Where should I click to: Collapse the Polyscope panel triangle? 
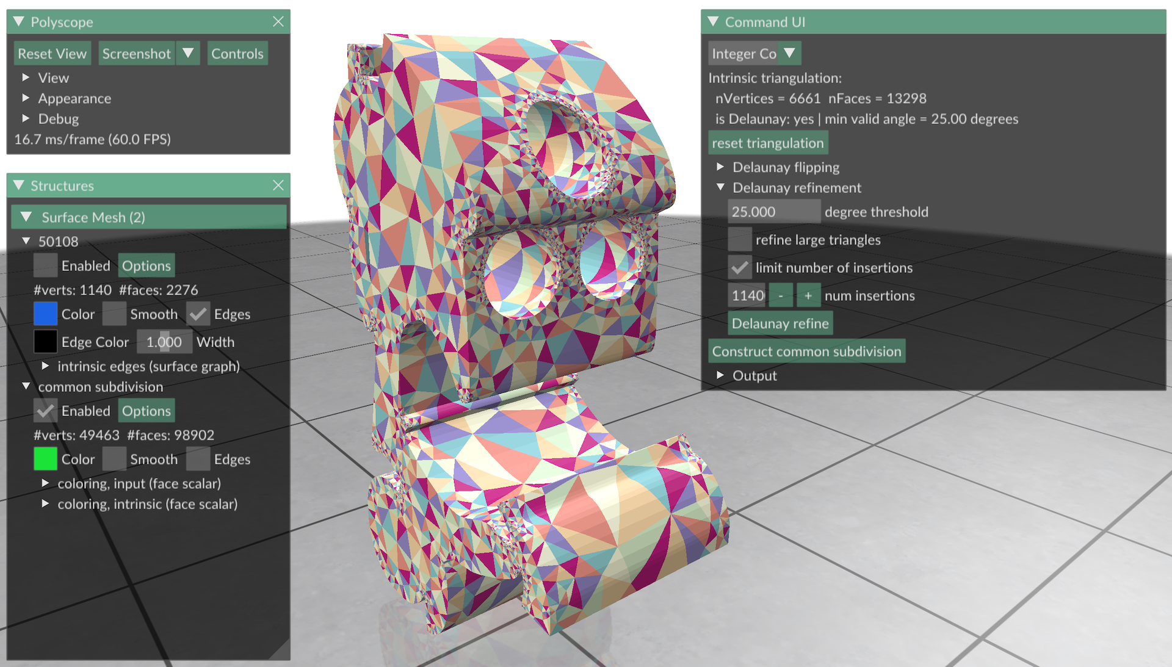[x=19, y=22]
